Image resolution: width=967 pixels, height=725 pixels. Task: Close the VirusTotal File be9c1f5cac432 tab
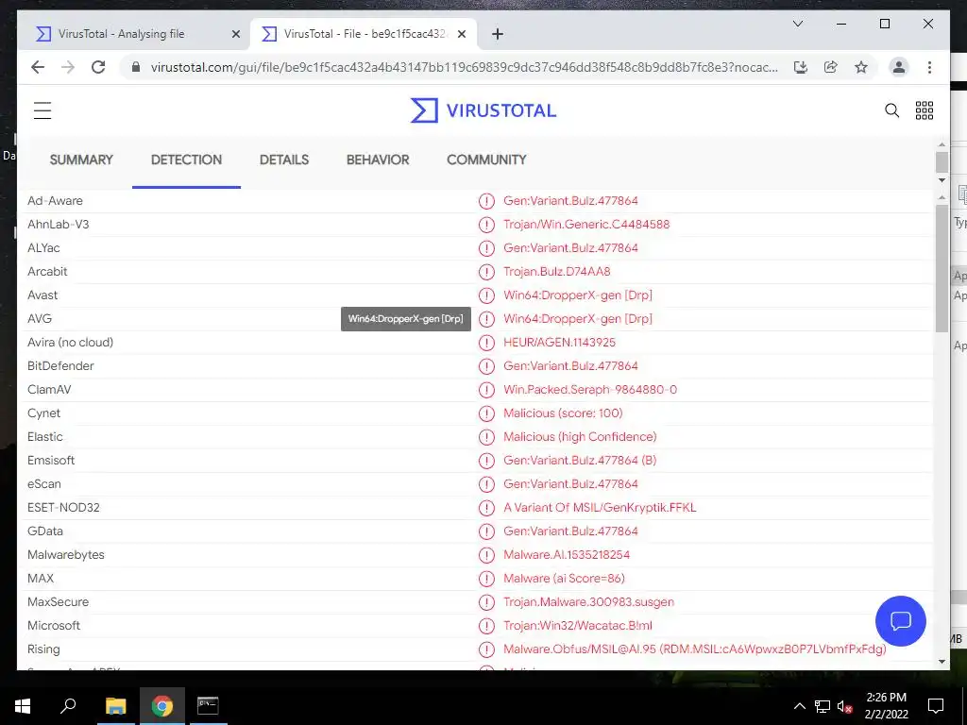click(463, 34)
